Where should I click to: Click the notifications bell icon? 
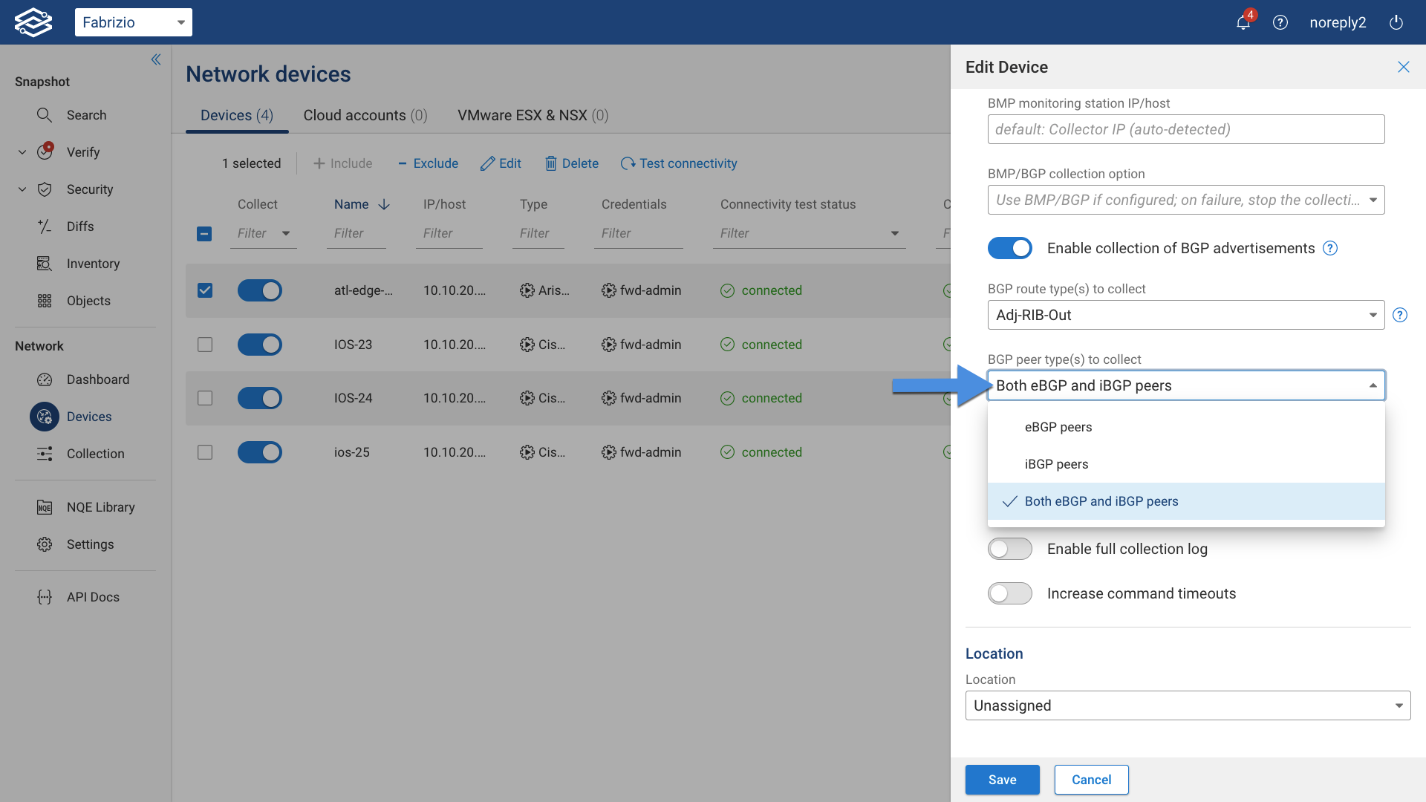tap(1243, 22)
